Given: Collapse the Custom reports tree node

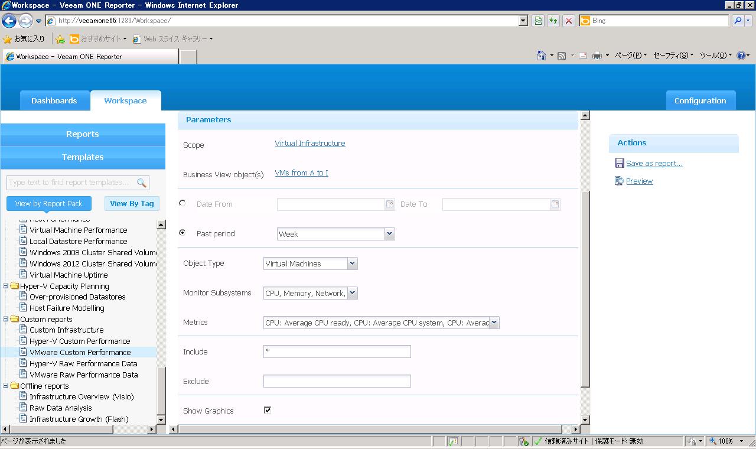Looking at the screenshot, I should 6,319.
